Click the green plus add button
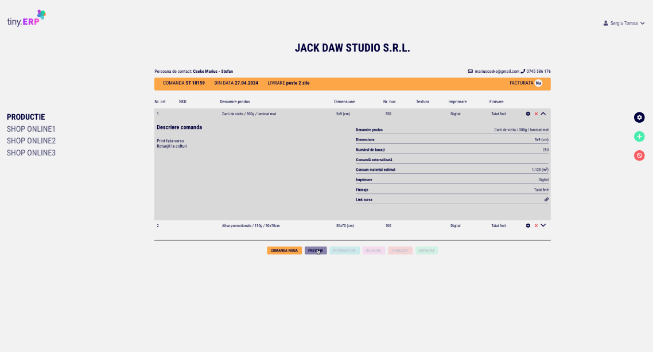The width and height of the screenshot is (653, 352). tap(639, 136)
